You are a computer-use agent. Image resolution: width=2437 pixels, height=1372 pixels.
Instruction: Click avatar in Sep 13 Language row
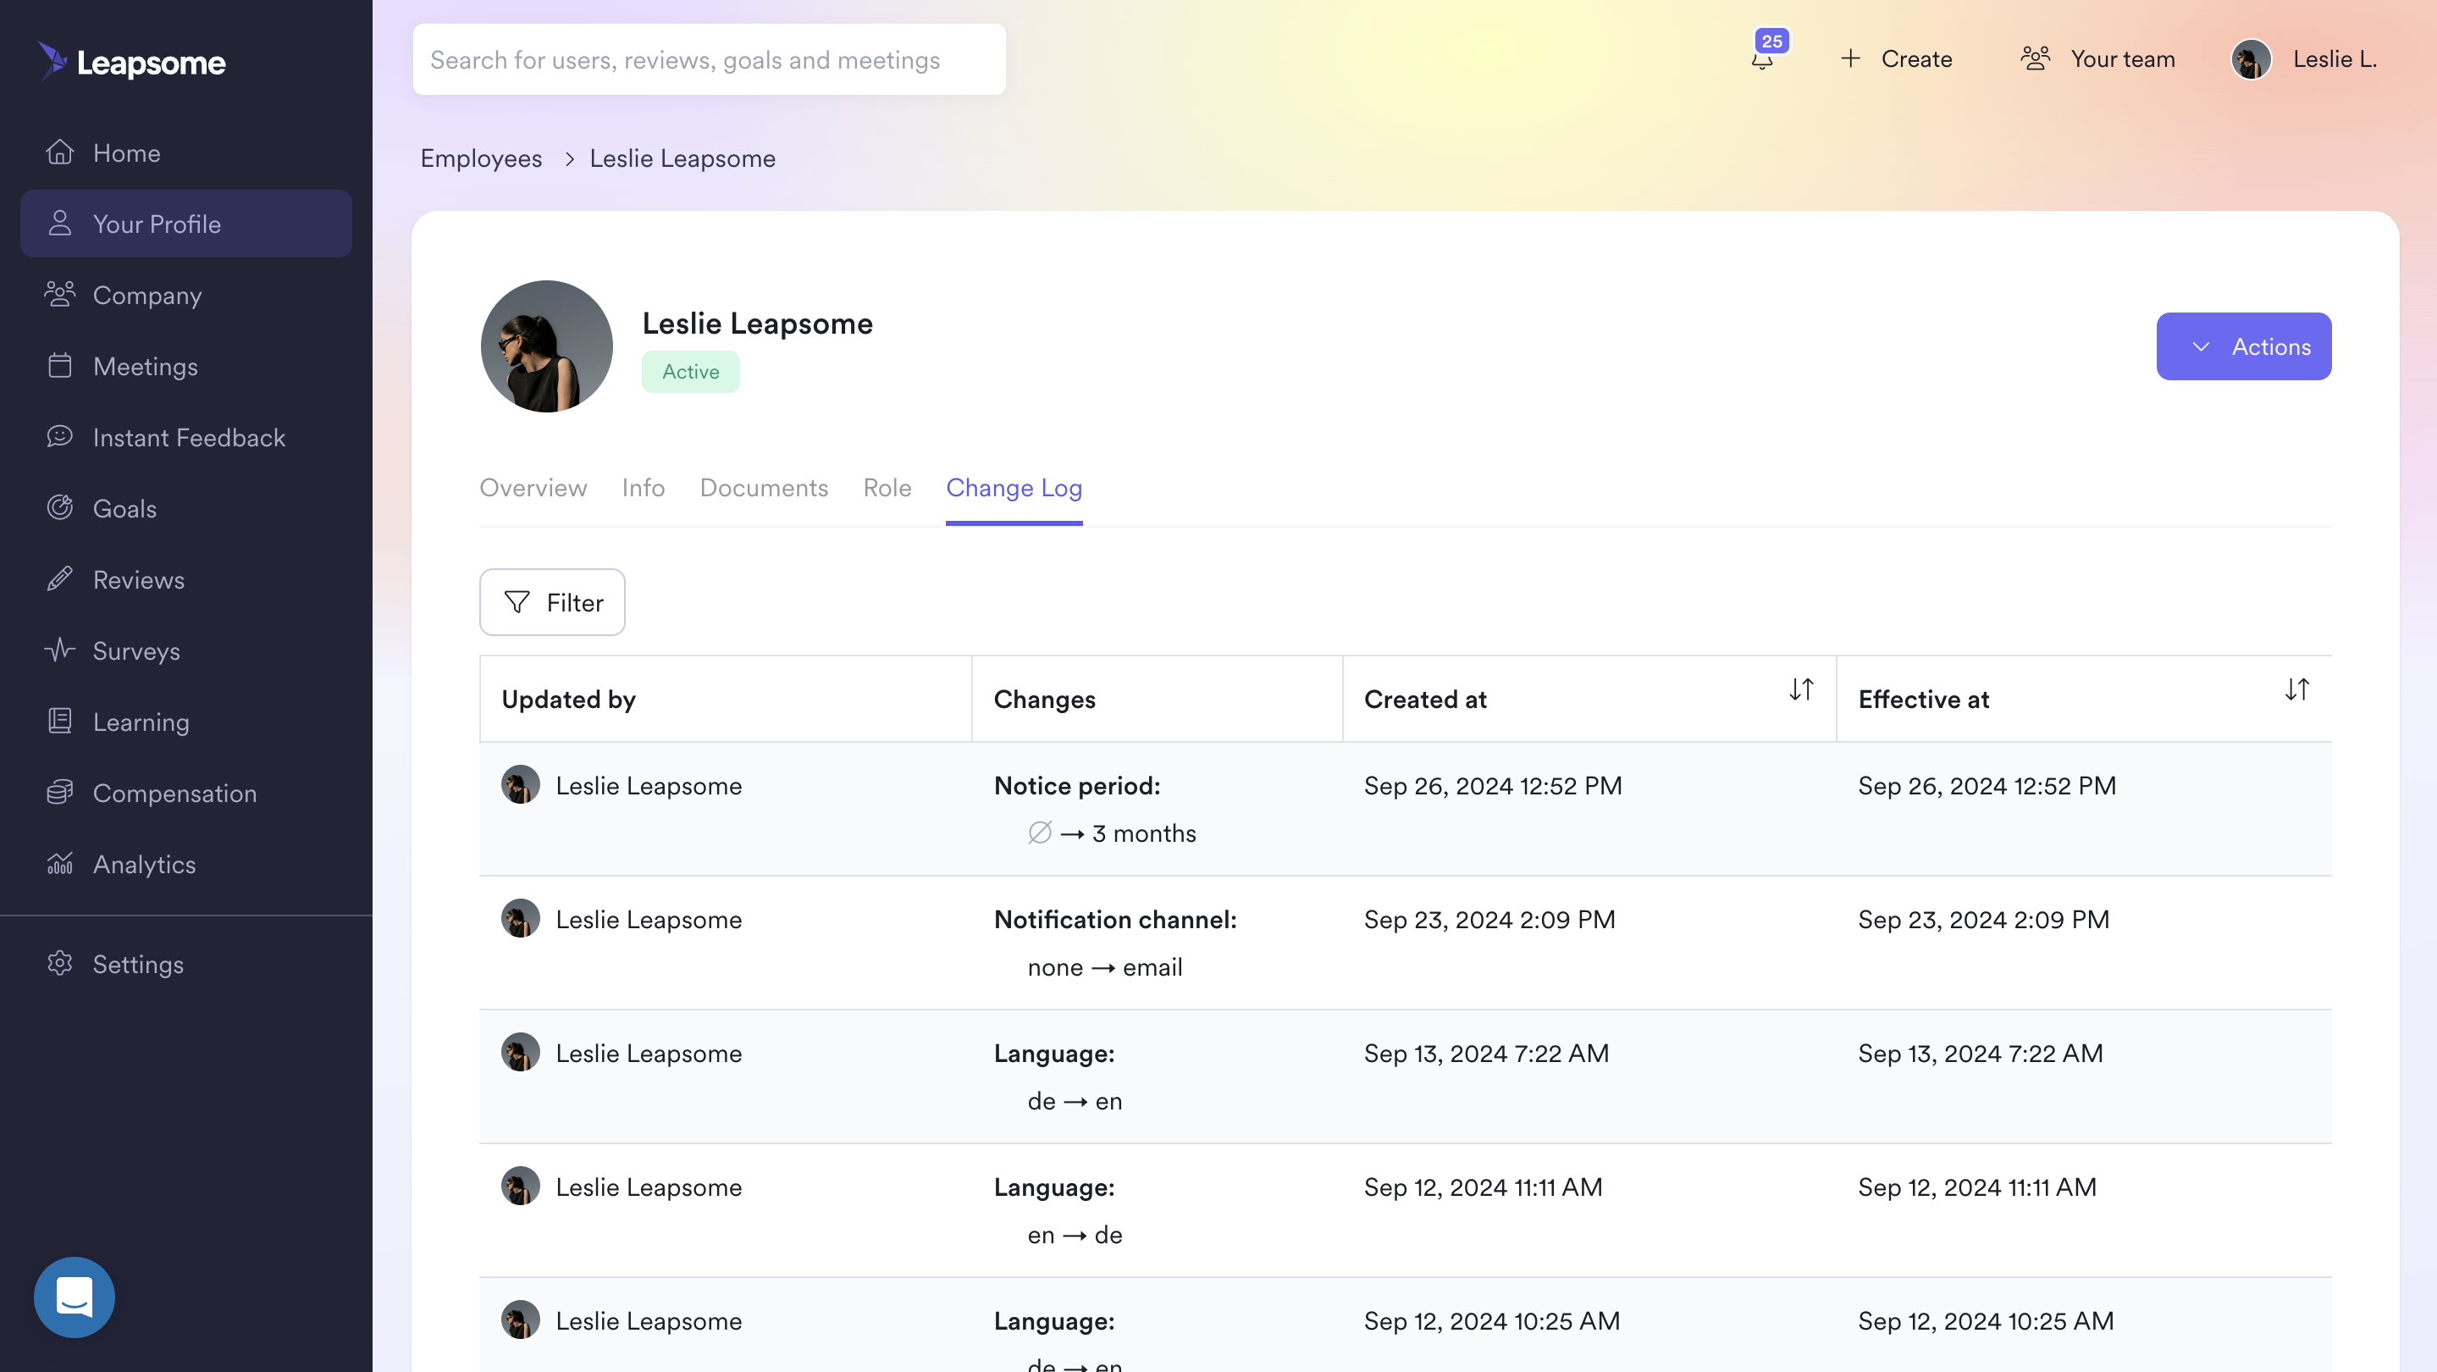520,1052
